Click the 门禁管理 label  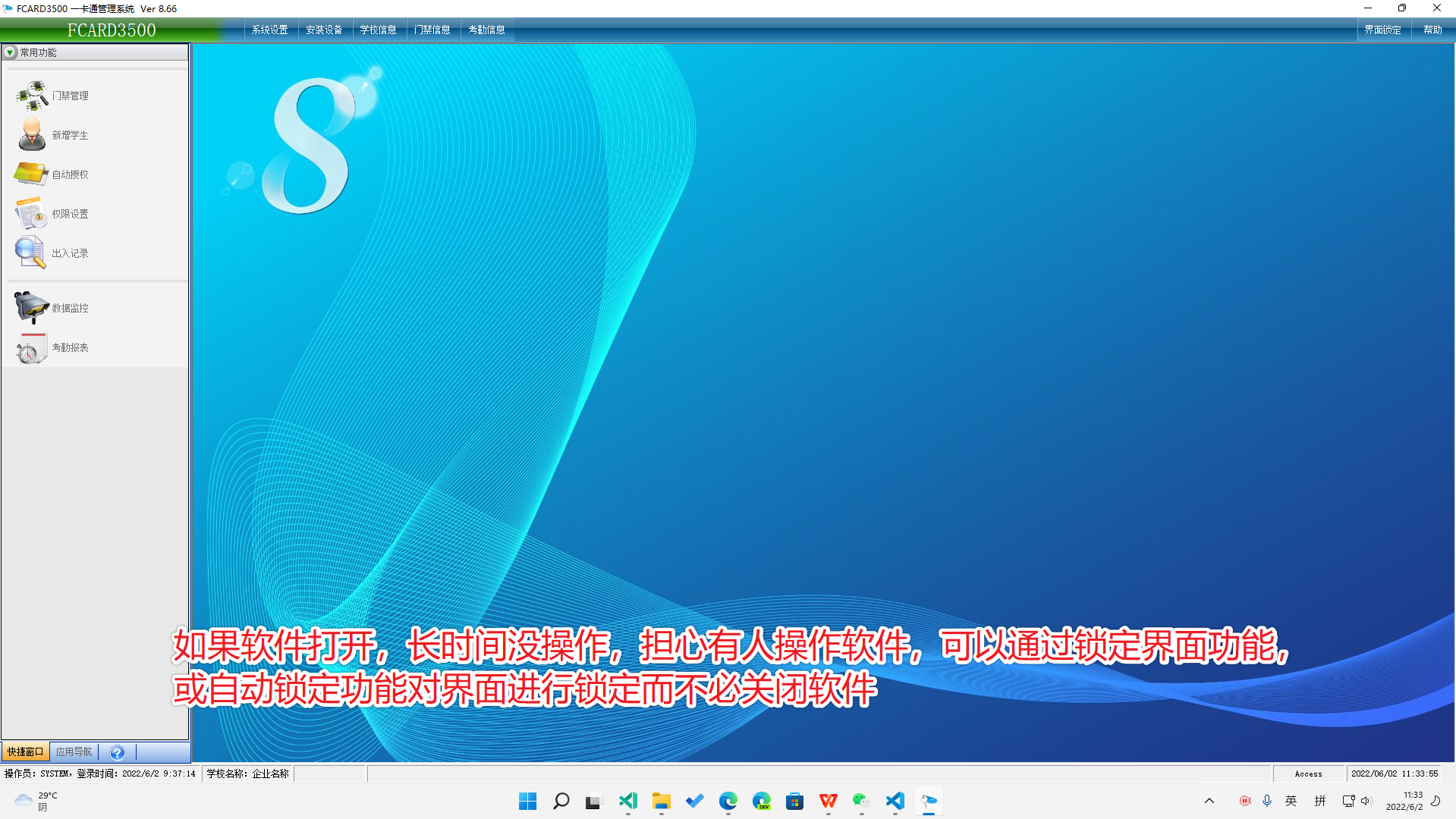pos(70,96)
